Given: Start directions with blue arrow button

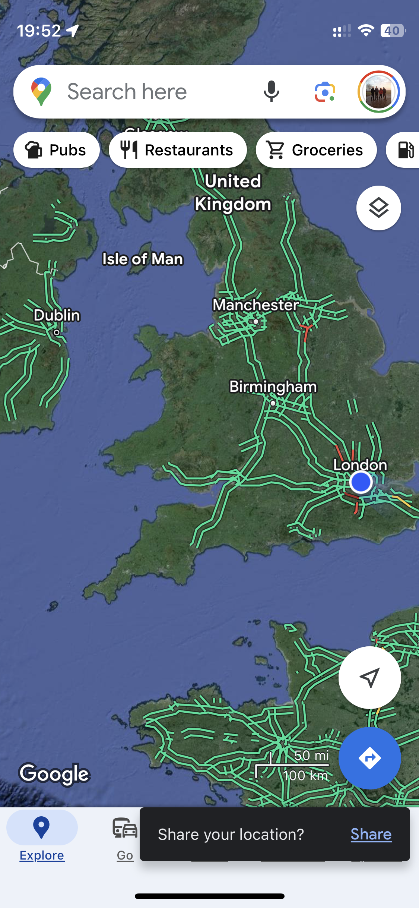Looking at the screenshot, I should click(370, 758).
